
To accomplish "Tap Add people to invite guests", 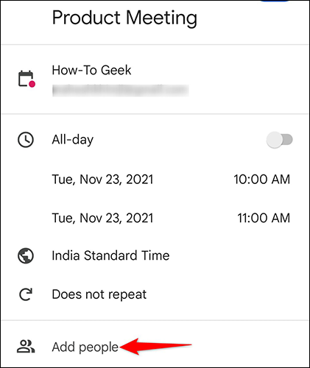I will (85, 347).
